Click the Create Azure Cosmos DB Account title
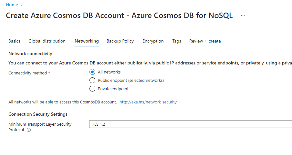The height and width of the screenshot is (155, 292). pyautogui.click(x=119, y=15)
